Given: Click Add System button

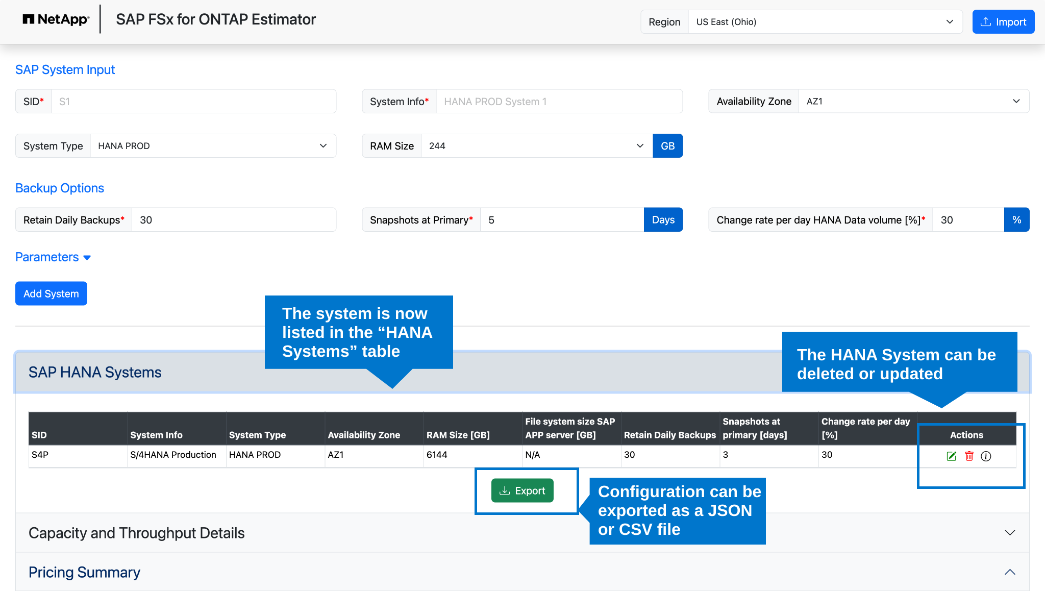Looking at the screenshot, I should coord(51,293).
